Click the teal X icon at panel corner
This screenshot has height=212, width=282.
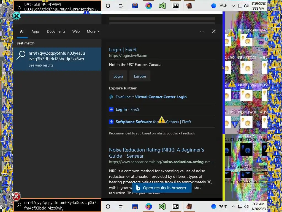coord(17,16)
